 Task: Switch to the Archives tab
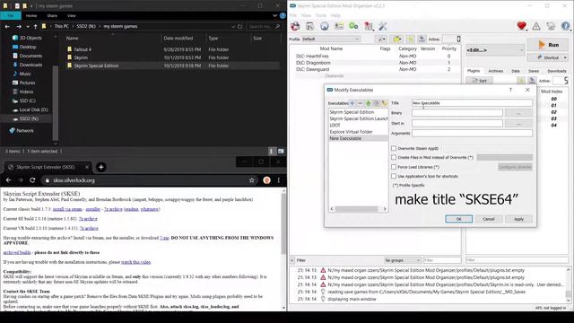495,71
